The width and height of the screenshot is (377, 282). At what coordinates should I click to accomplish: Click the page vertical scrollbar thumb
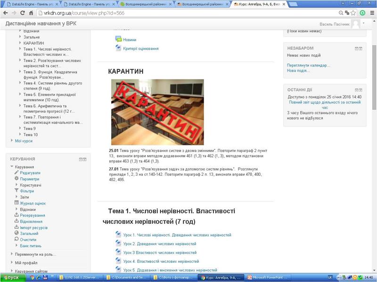pyautogui.click(x=374, y=77)
